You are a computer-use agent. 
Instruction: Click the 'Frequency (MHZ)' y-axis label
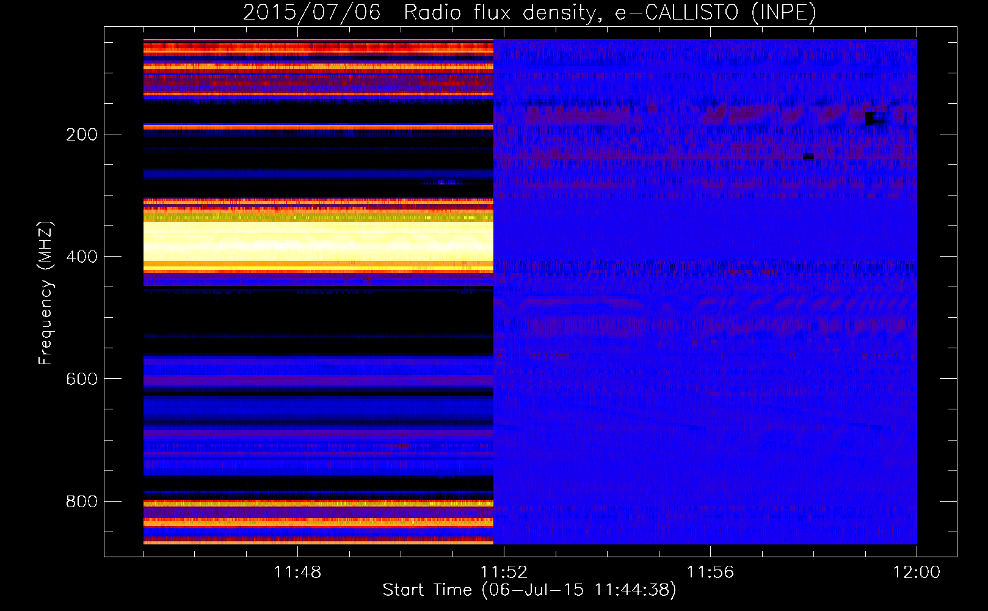(x=45, y=293)
